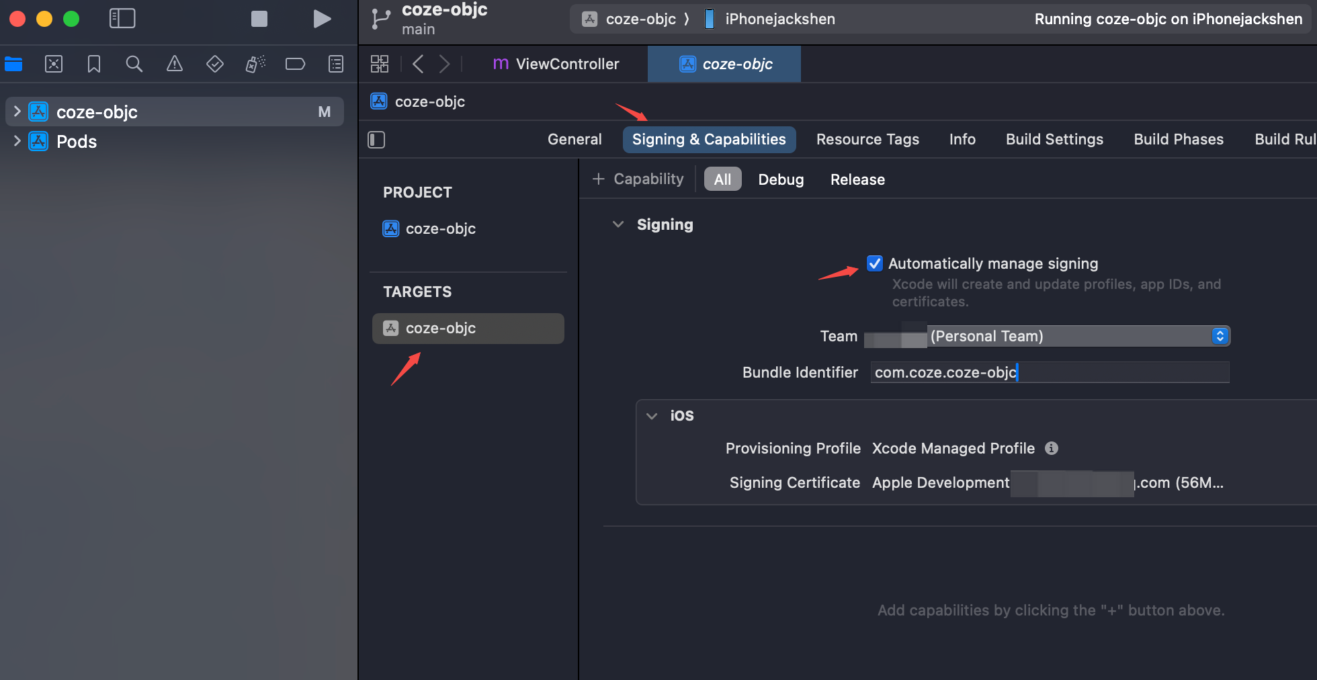Open the Project navigator folder icon
Image resolution: width=1317 pixels, height=680 pixels.
13,64
